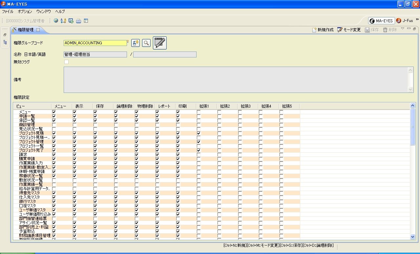Toggle the 無効フラグ checkbox
This screenshot has height=254, width=420.
click(66, 62)
